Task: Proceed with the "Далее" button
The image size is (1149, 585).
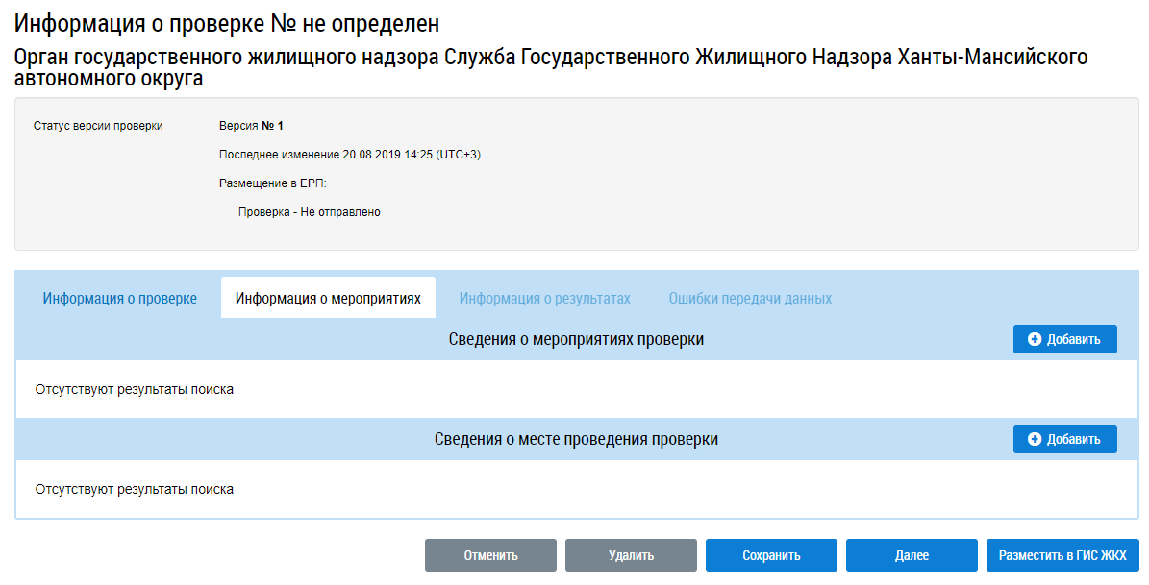Action: point(912,555)
